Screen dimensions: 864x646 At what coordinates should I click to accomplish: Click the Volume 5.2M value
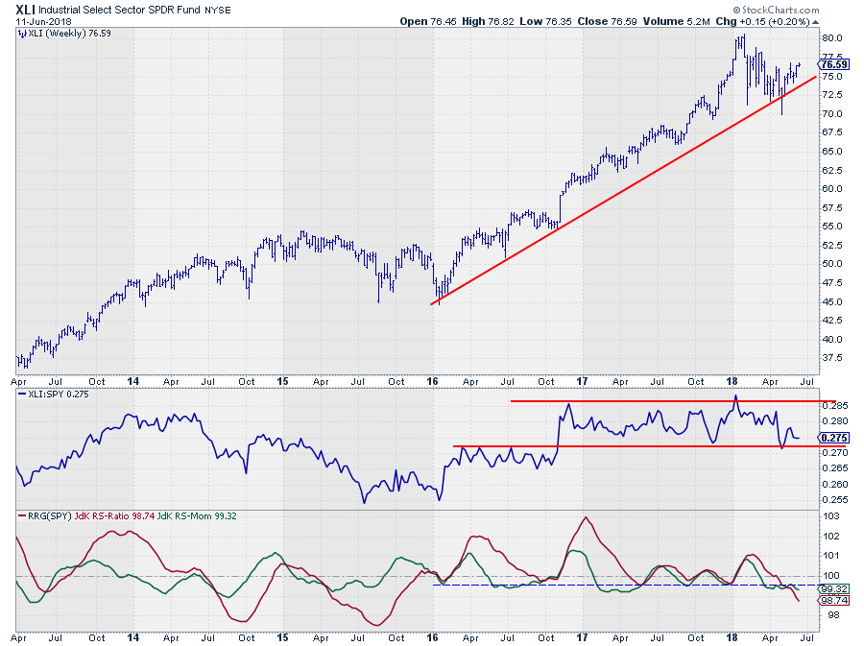coord(676,21)
